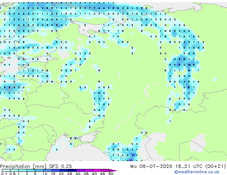Click the legend label '50'

point(111,174)
